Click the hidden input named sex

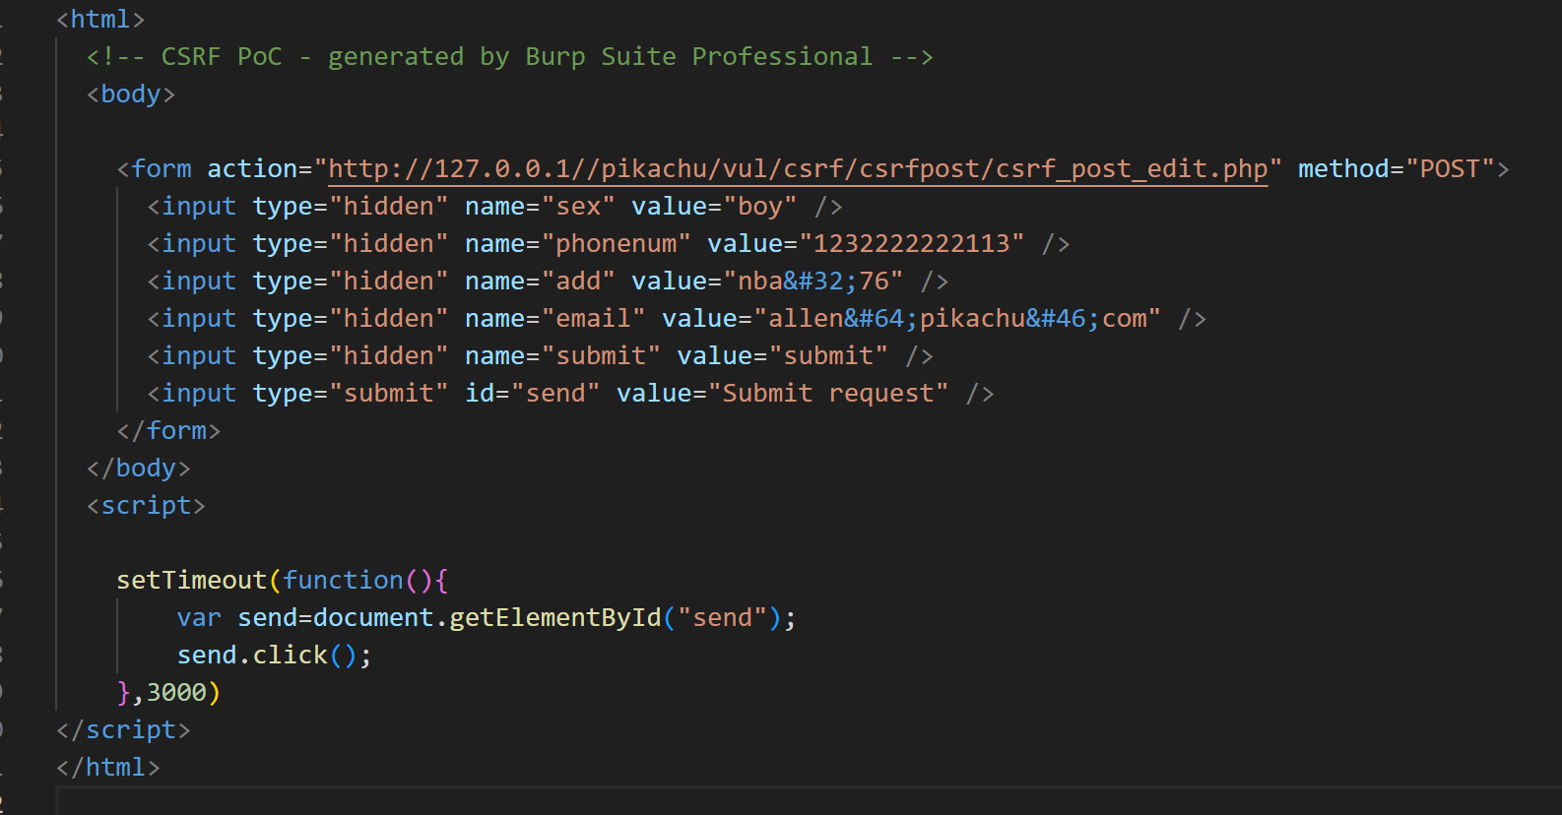pyautogui.click(x=494, y=207)
